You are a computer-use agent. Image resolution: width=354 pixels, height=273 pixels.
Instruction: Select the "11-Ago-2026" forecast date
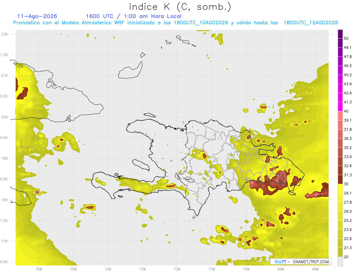(x=37, y=16)
